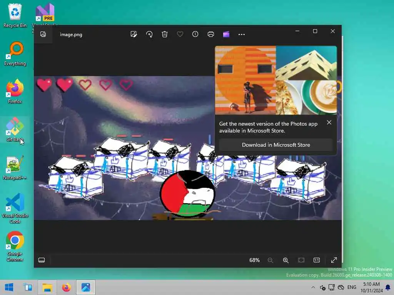The height and width of the screenshot is (295, 394).
Task: Open Clipchamp video editor icon in toolbar
Action: 226,34
